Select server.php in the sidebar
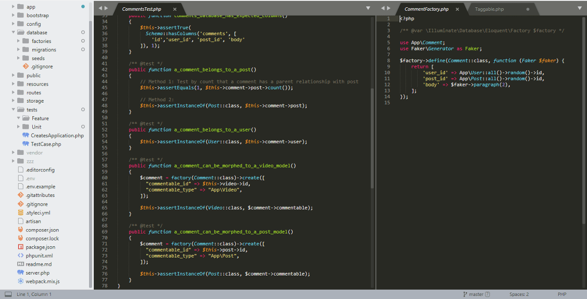The width and height of the screenshot is (587, 299). pos(39,273)
